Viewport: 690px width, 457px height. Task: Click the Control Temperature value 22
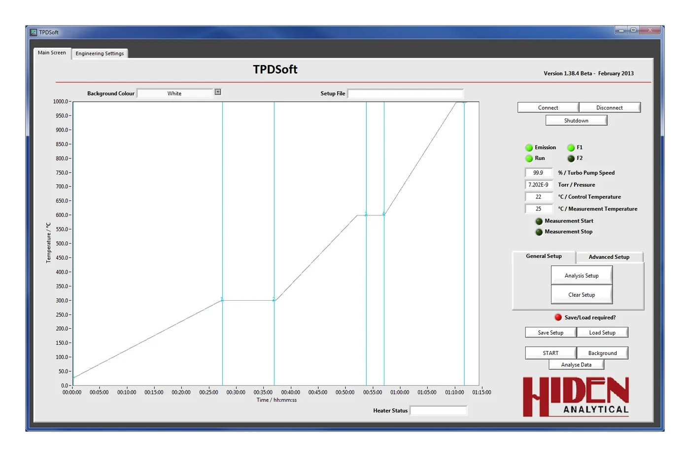(x=538, y=197)
